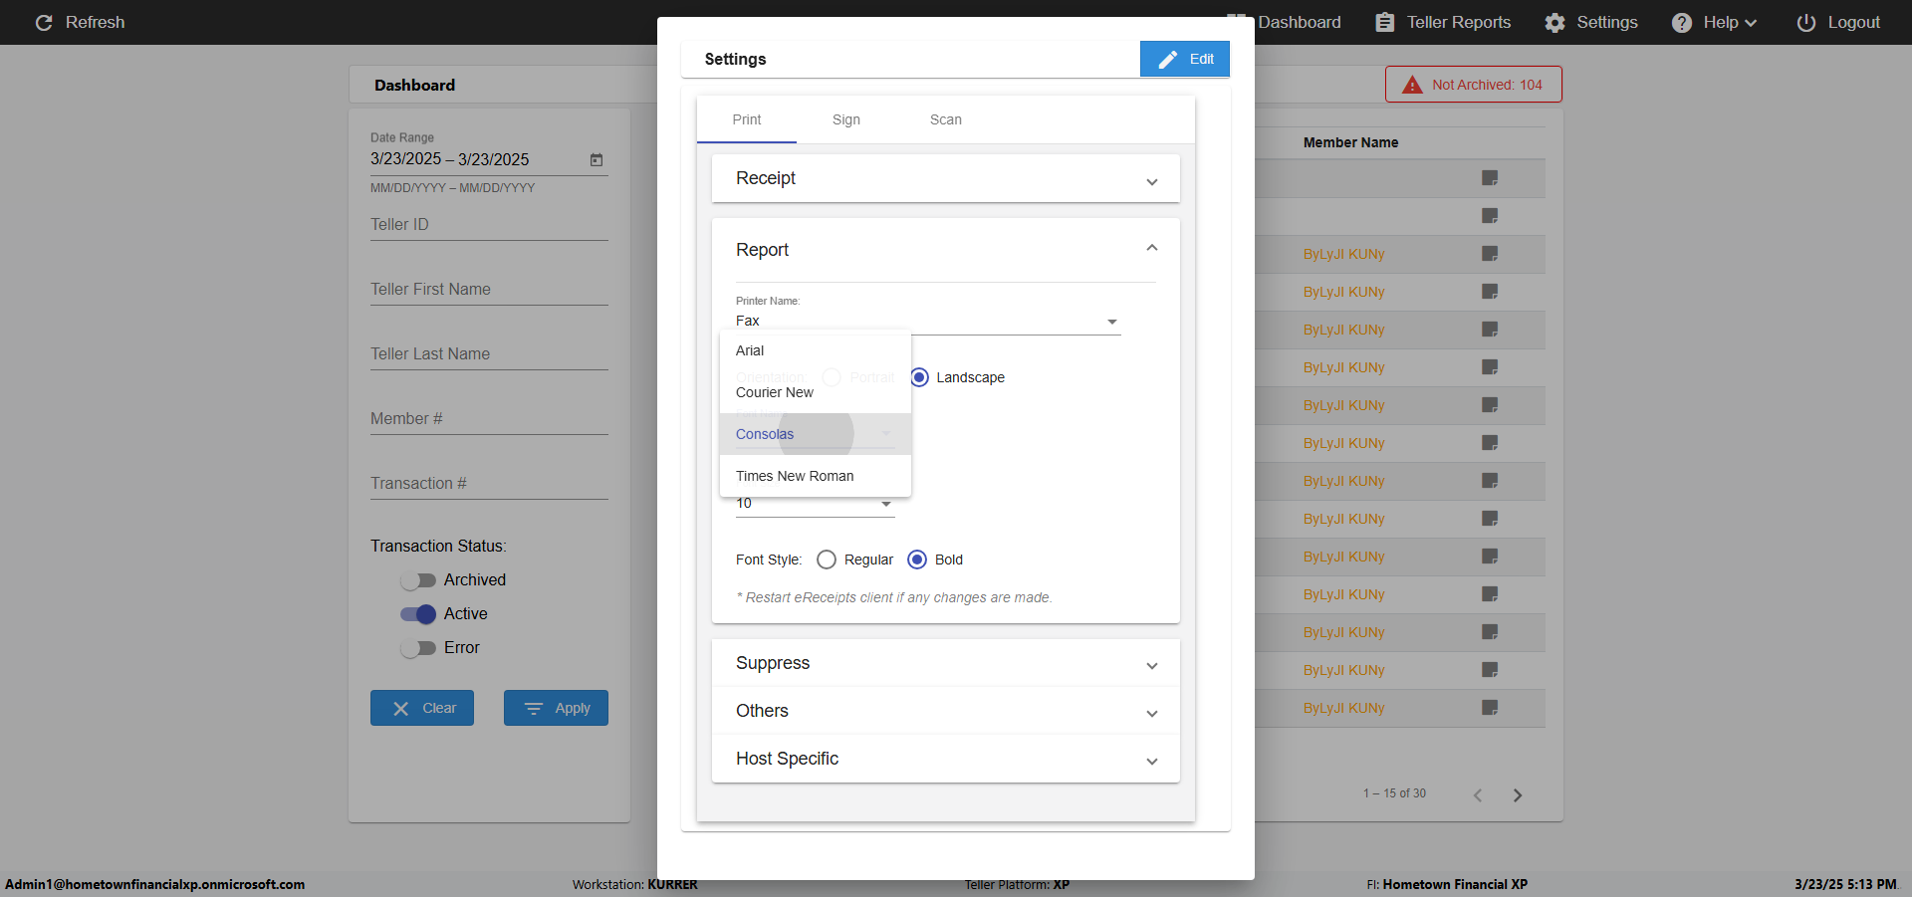The image size is (1912, 897).
Task: Click the pencil Edit button in Settings
Action: pyautogui.click(x=1185, y=59)
